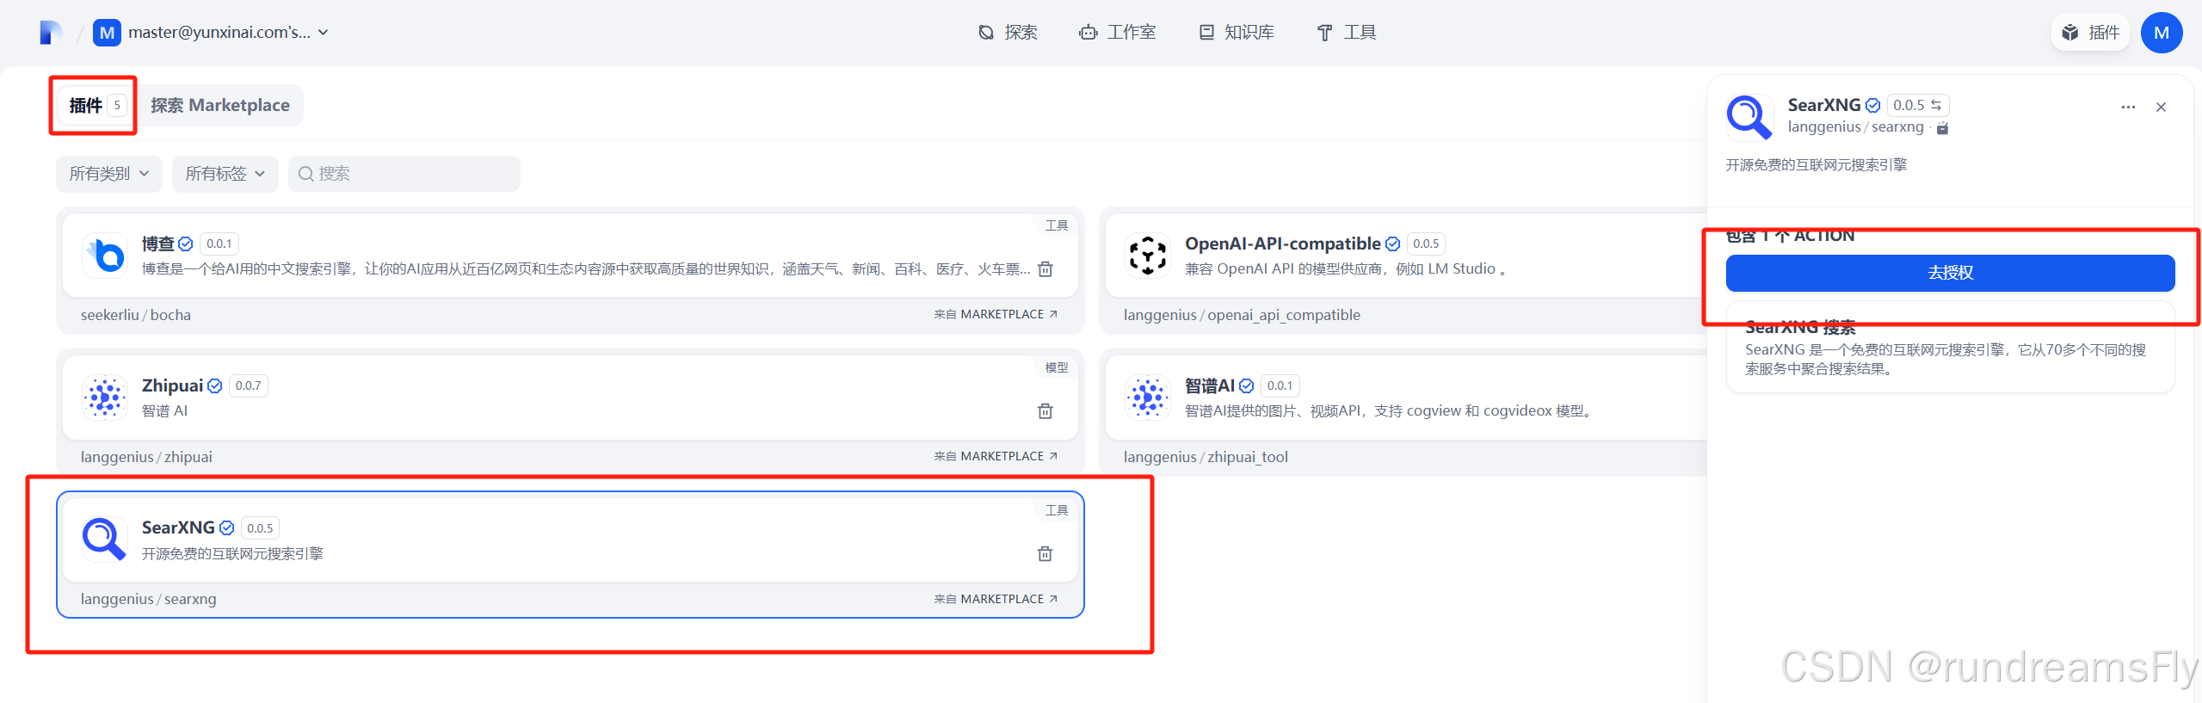Click the 0.0.1 version tag of 博查
The height and width of the screenshot is (703, 2202).
219,244
